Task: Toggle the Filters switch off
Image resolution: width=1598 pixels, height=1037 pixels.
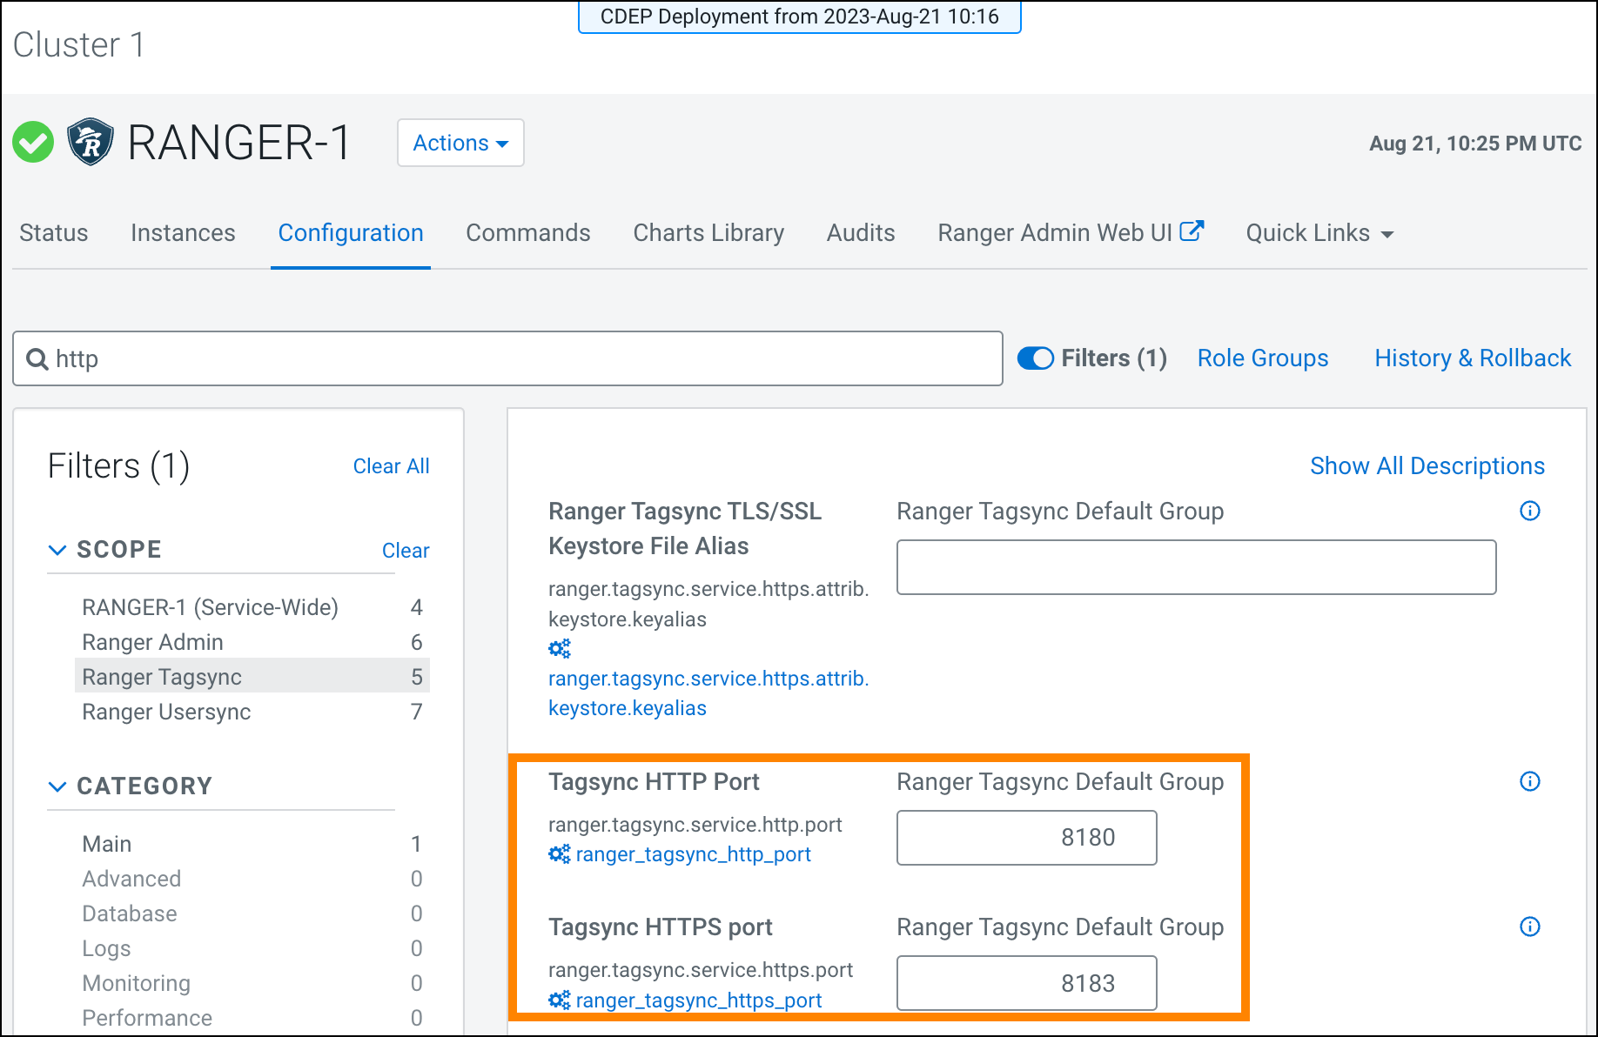Action: pyautogui.click(x=1036, y=358)
